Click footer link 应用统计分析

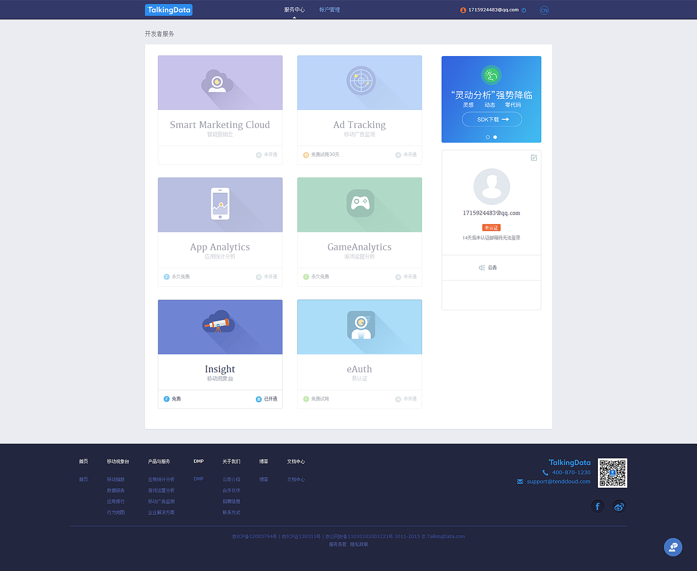(x=161, y=480)
